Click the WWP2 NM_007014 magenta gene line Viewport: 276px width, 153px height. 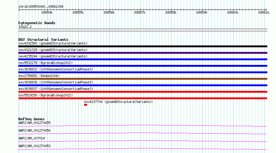pyautogui.click(x=143, y=141)
